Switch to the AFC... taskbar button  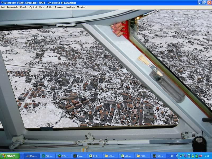[63, 156]
